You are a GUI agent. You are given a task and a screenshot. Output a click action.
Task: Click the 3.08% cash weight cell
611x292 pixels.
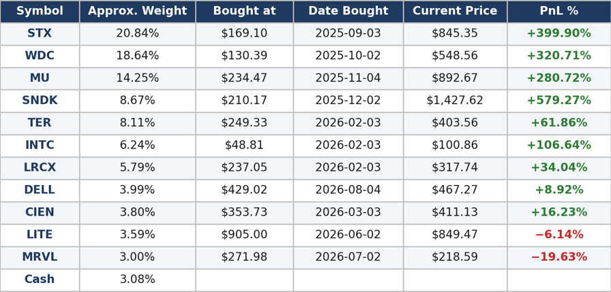(138, 280)
